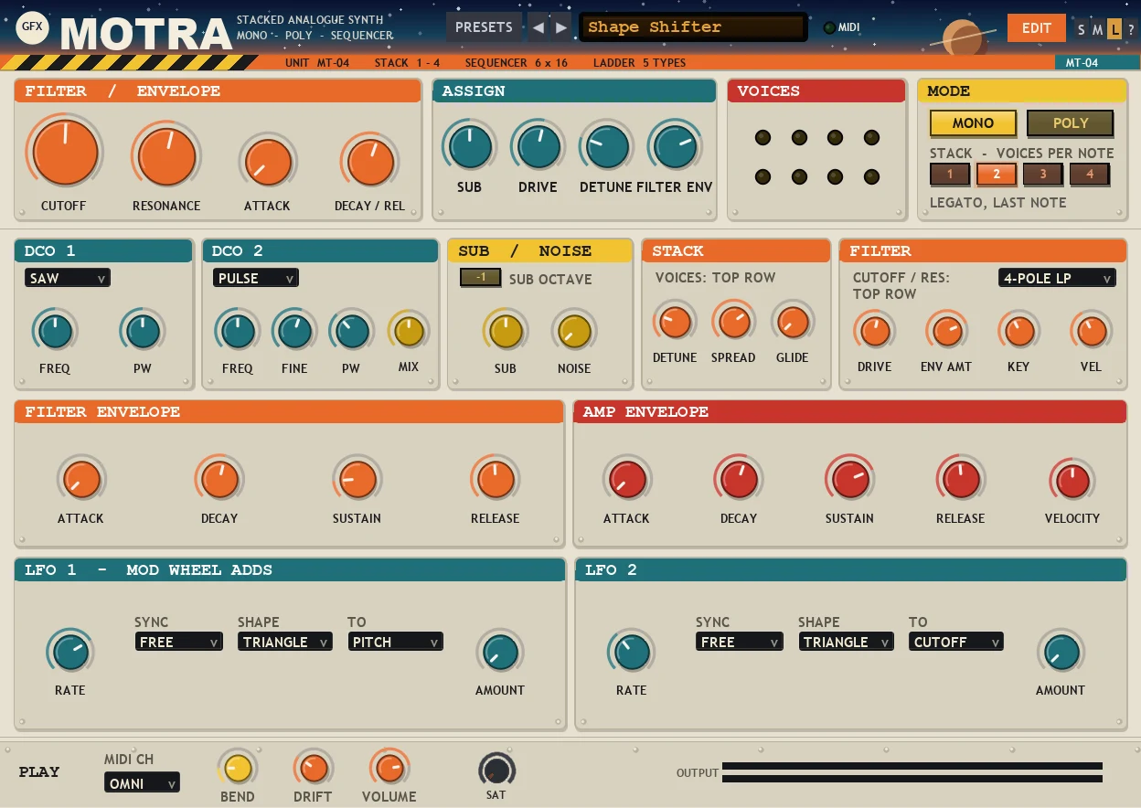The width and height of the screenshot is (1141, 808).
Task: Open LFO 1 SYNC dropdown
Action: (179, 642)
